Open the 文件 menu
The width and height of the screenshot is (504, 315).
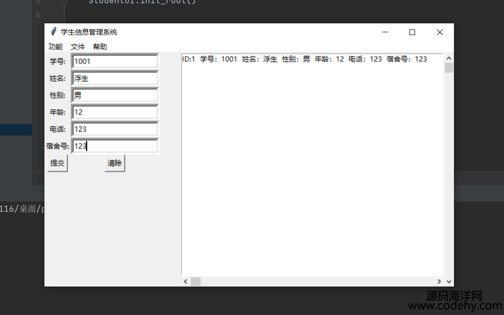(x=78, y=47)
